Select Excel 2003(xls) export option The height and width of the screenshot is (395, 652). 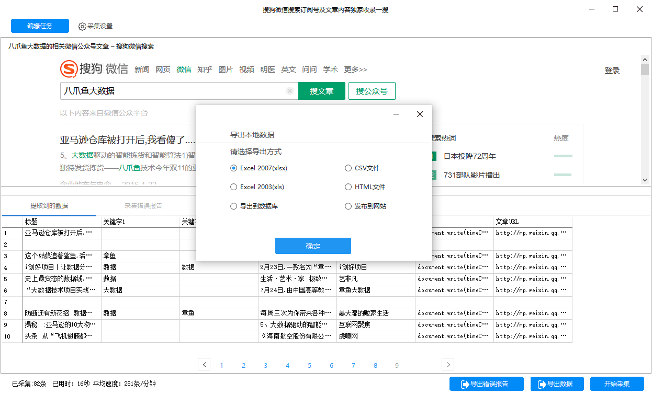(234, 187)
